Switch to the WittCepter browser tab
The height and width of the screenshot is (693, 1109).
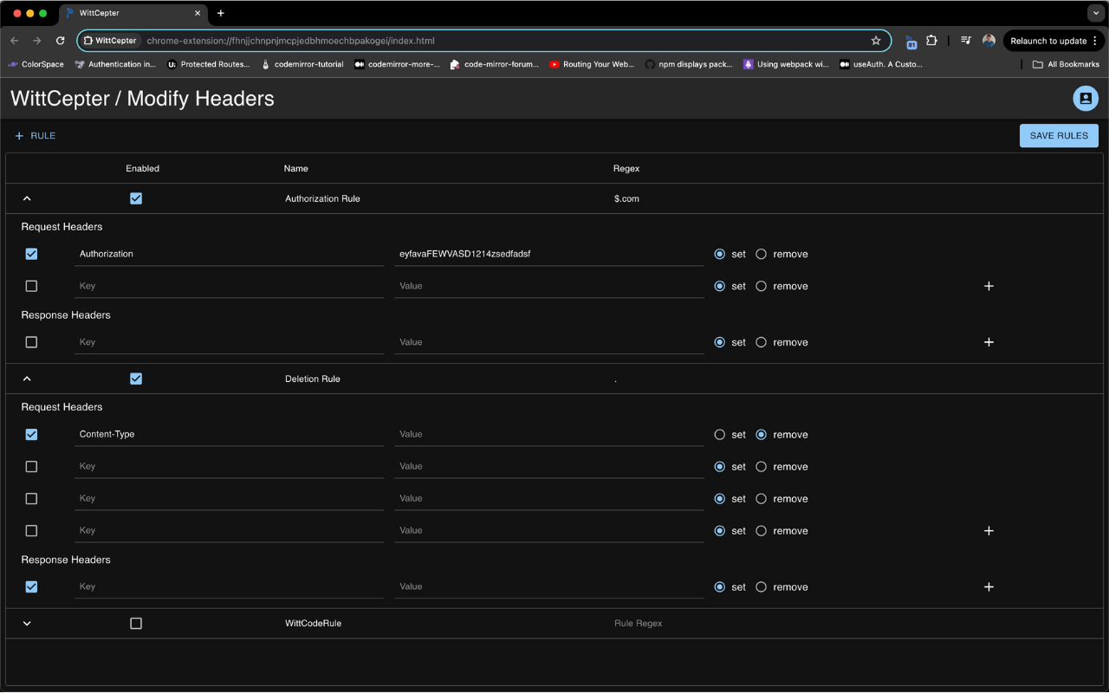(130, 13)
